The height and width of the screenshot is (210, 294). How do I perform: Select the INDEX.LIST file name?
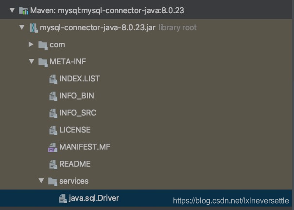pyautogui.click(x=80, y=78)
